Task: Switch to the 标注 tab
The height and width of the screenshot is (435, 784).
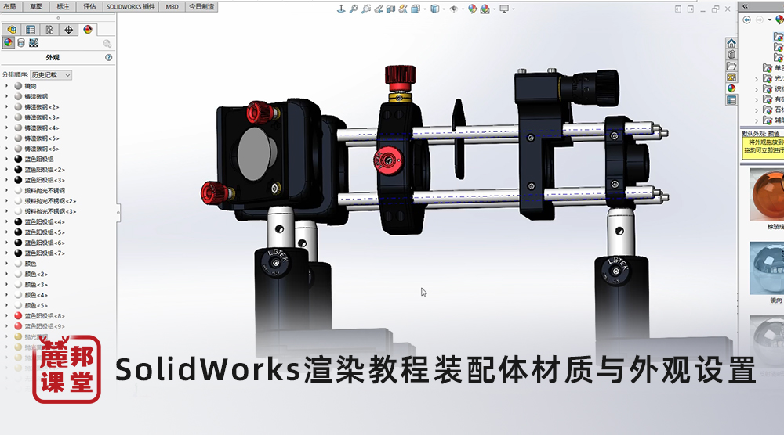Action: point(63,6)
